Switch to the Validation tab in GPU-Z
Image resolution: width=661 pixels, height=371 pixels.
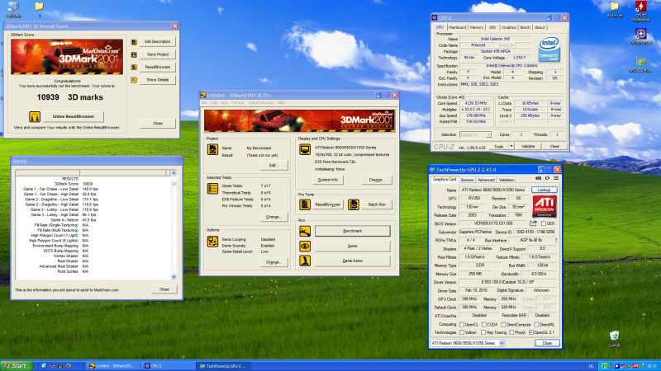[x=506, y=180]
